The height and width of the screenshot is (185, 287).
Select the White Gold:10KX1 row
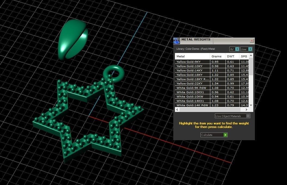click(x=212, y=92)
